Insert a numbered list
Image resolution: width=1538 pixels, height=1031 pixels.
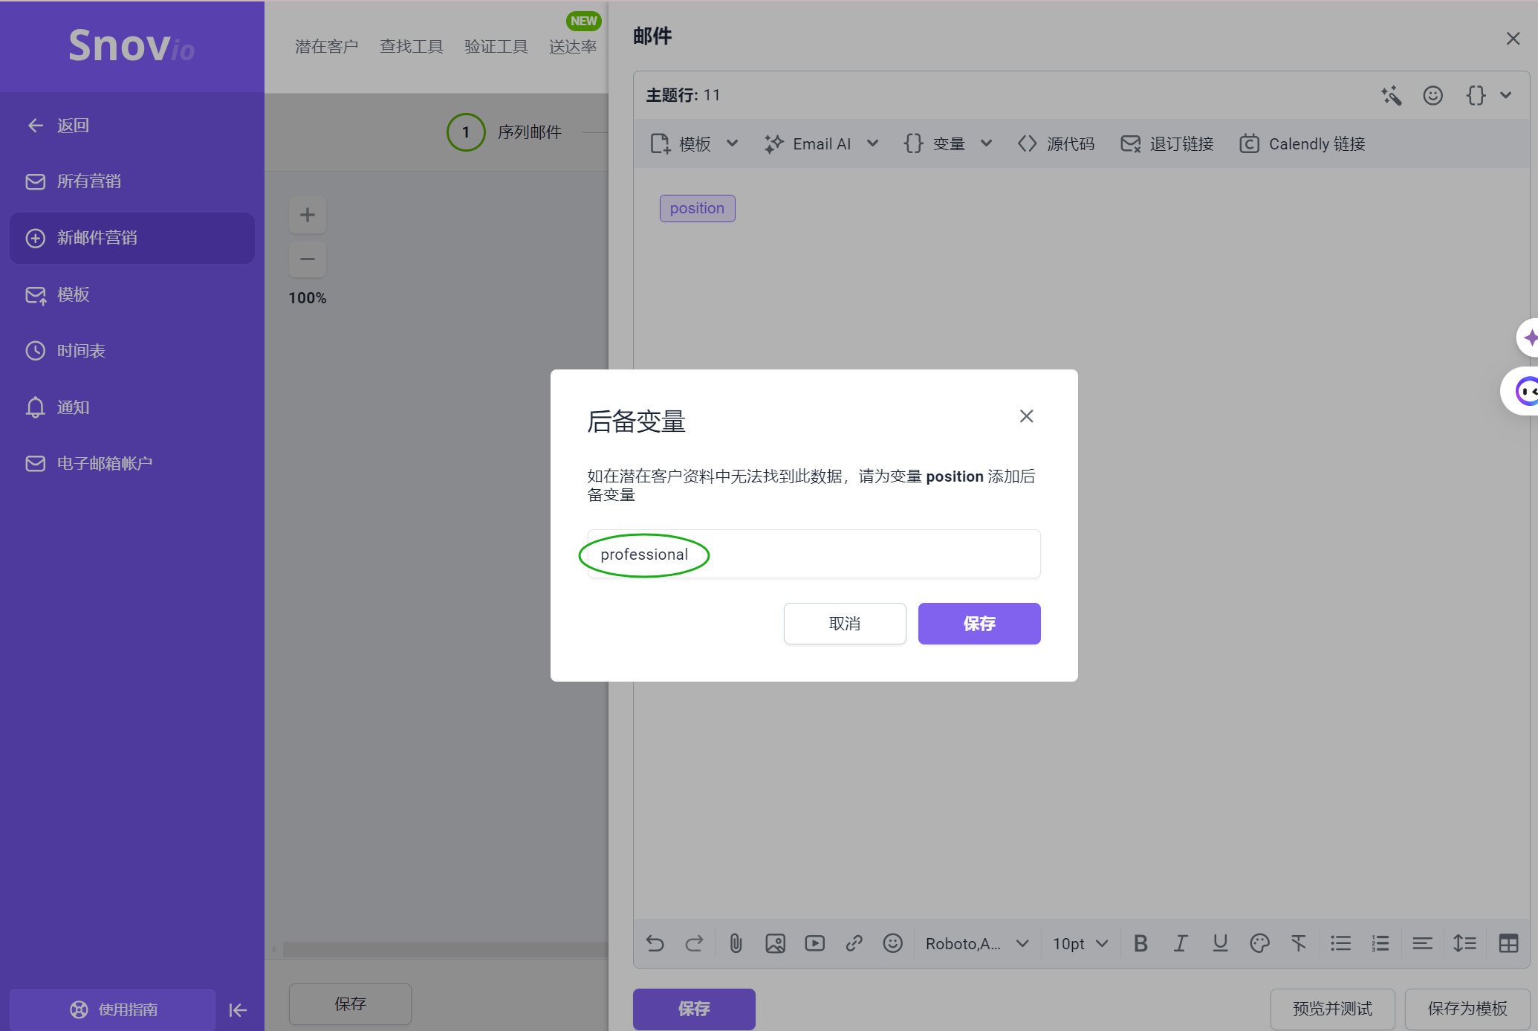[x=1380, y=944]
